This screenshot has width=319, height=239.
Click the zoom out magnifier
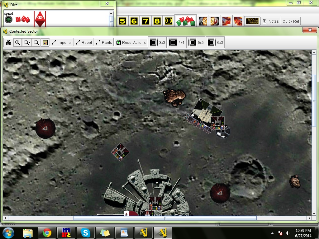[36, 43]
